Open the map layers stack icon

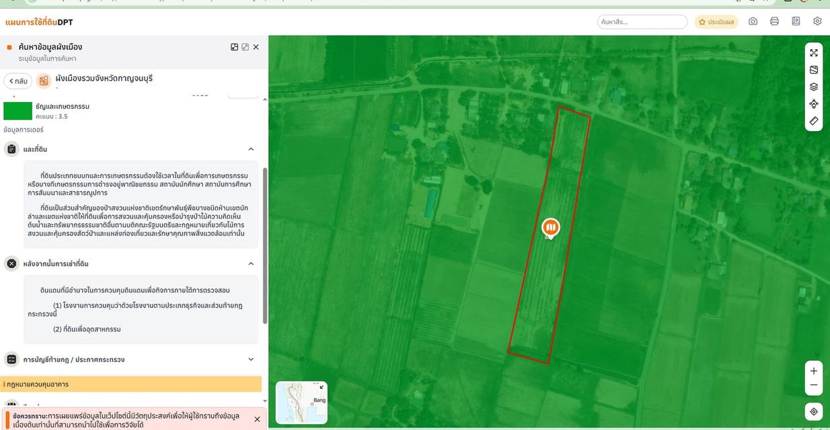tap(814, 87)
